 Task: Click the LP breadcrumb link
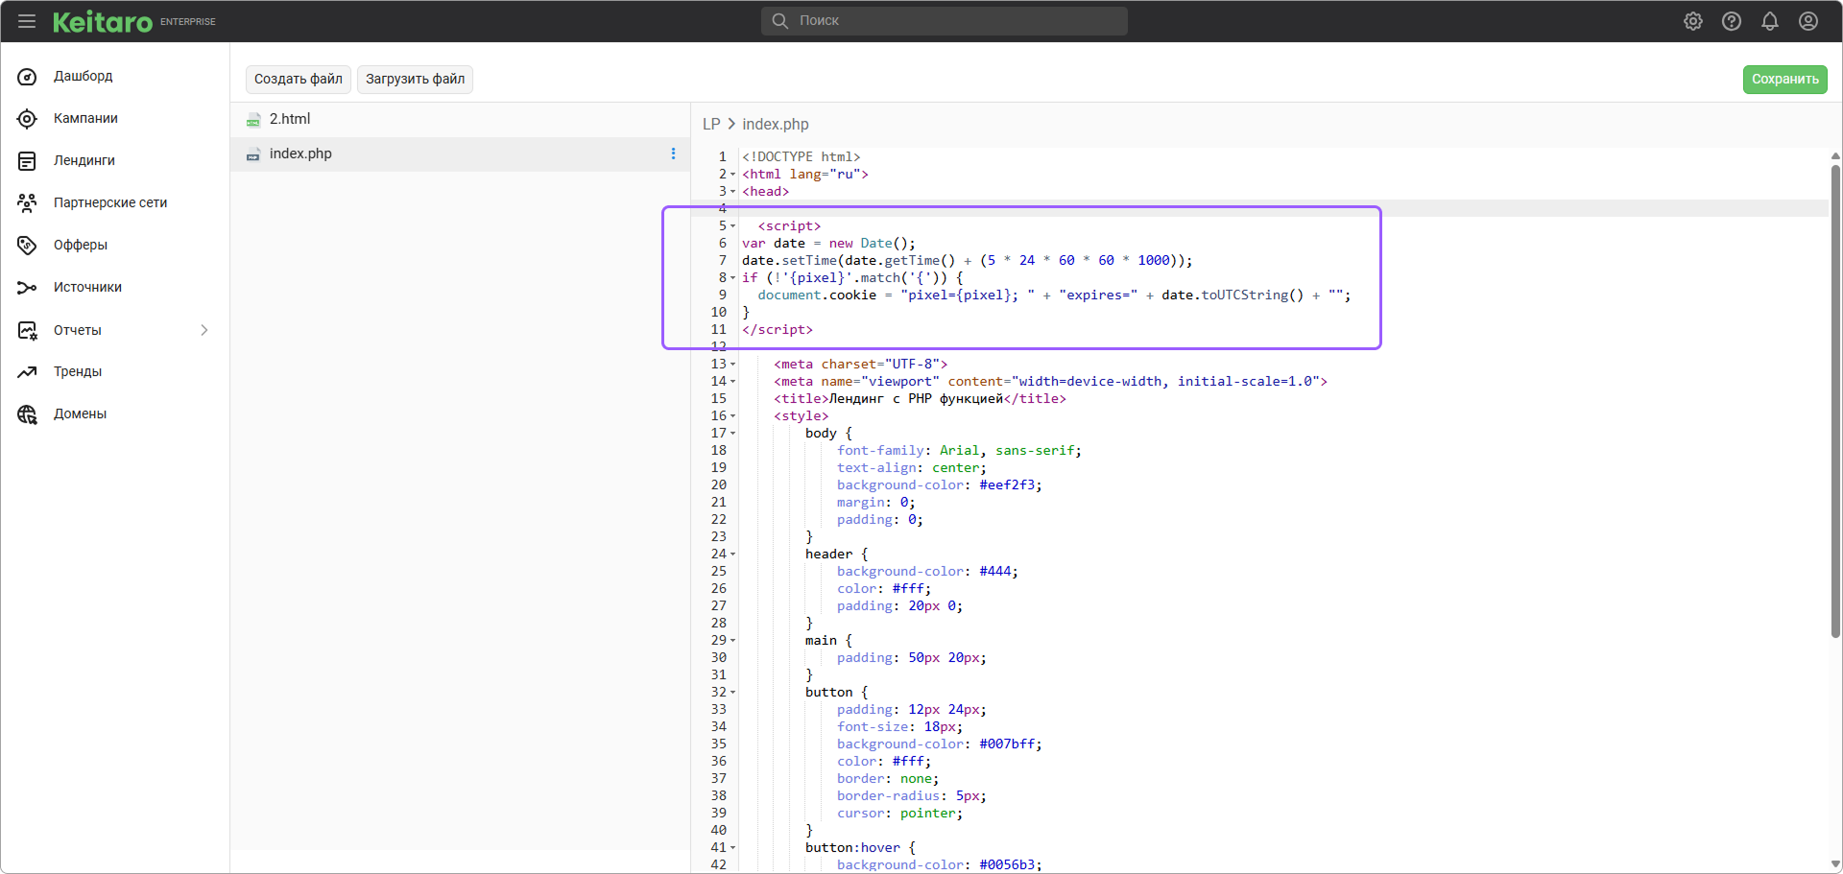(711, 125)
